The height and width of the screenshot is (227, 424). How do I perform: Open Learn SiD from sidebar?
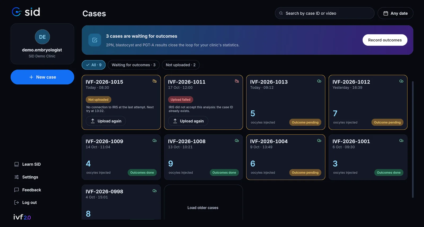(x=28, y=164)
